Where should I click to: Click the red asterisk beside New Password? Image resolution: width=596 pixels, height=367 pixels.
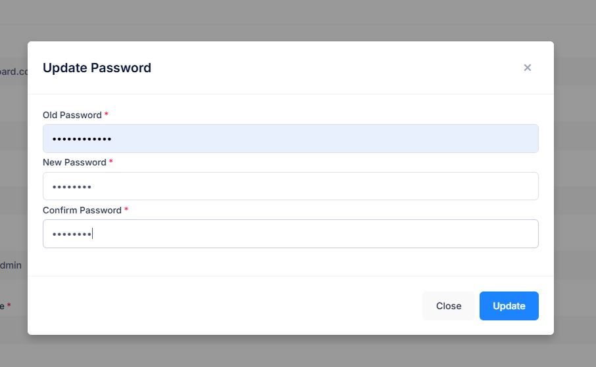111,162
